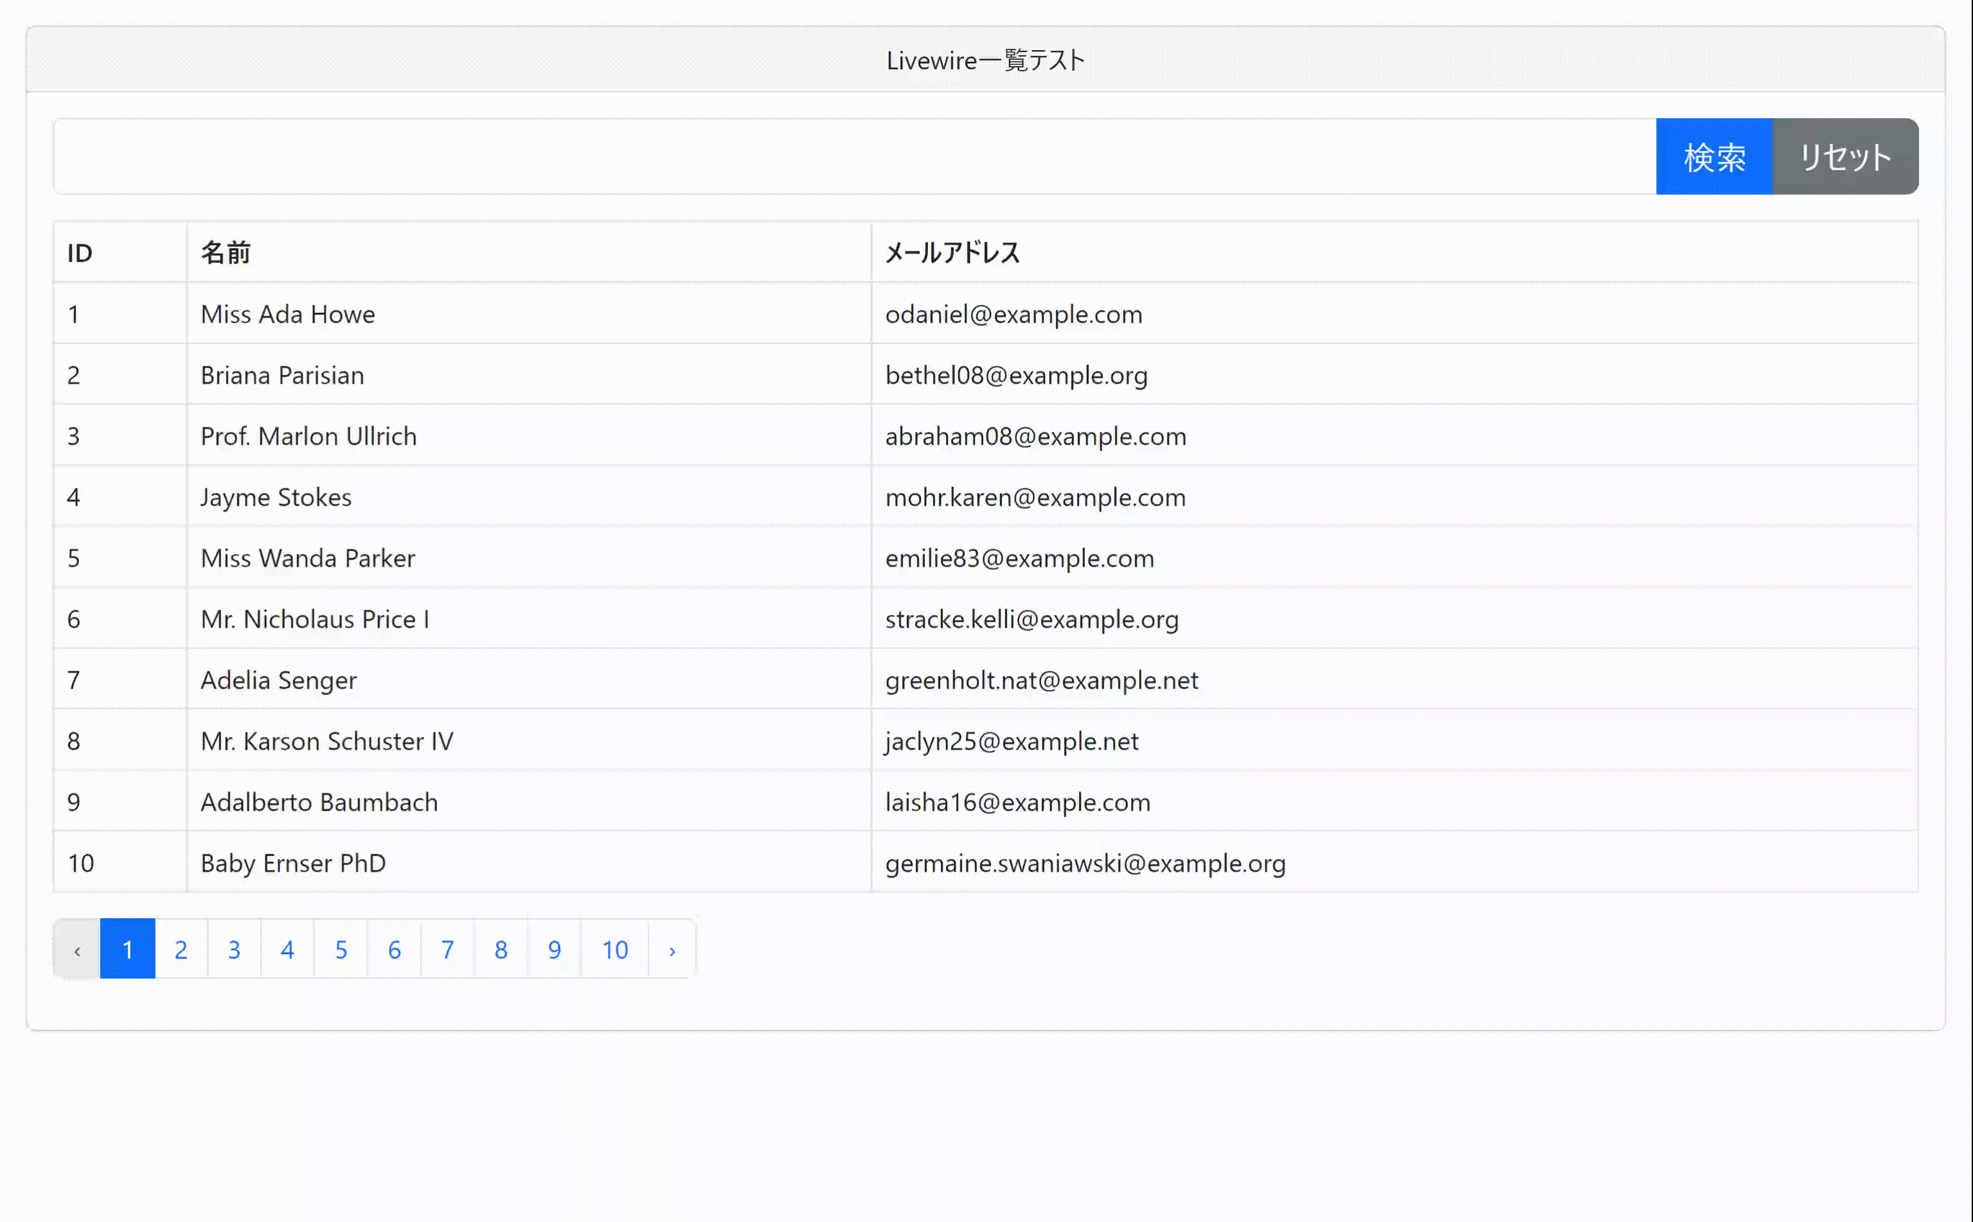Go to pagination page 9
1973x1222 pixels.
click(555, 949)
